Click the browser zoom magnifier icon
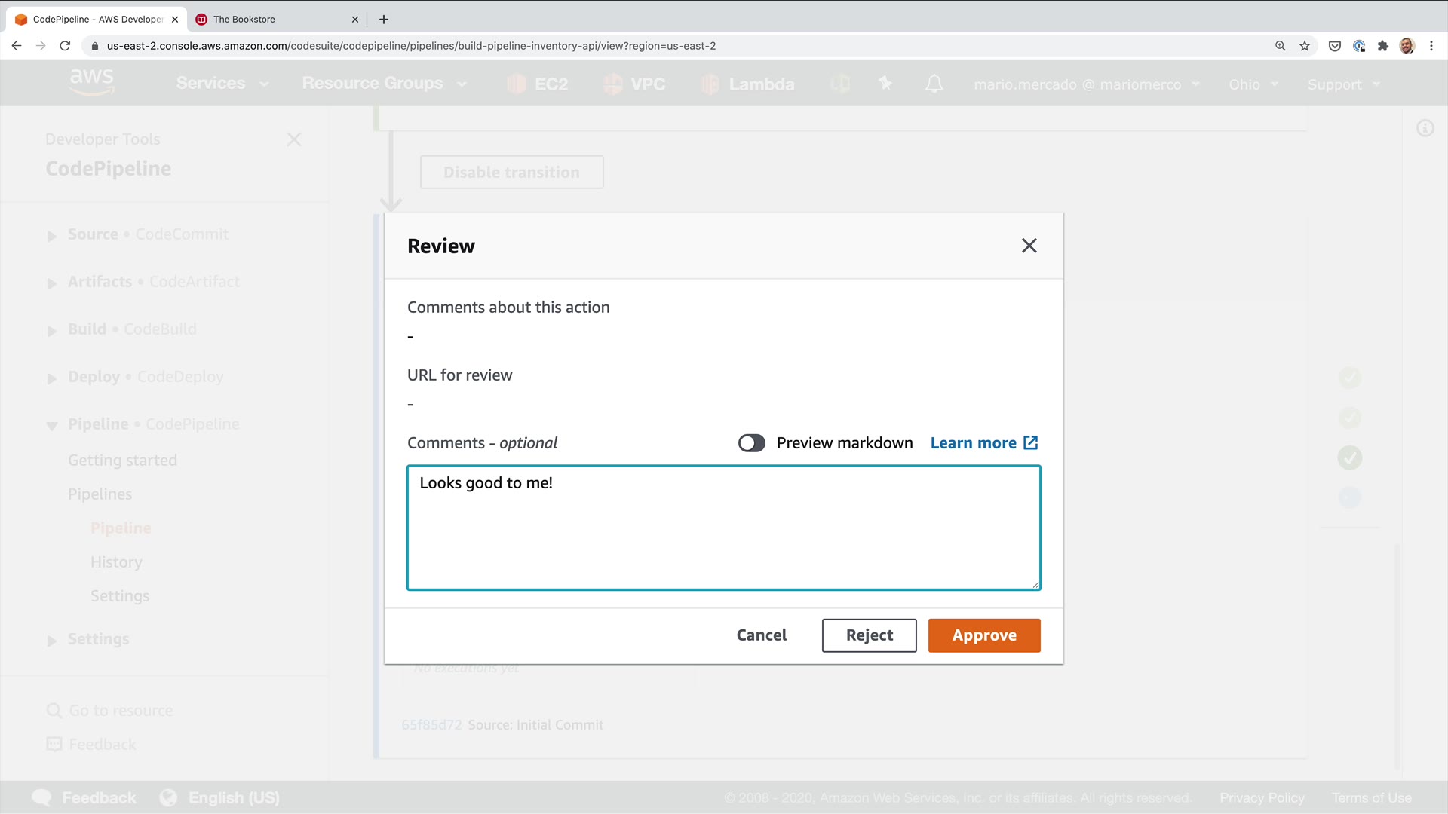Image resolution: width=1448 pixels, height=814 pixels. point(1280,46)
